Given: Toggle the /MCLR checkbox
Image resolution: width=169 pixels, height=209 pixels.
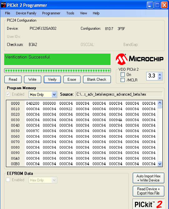Looking at the screenshot, I should click(x=122, y=80).
